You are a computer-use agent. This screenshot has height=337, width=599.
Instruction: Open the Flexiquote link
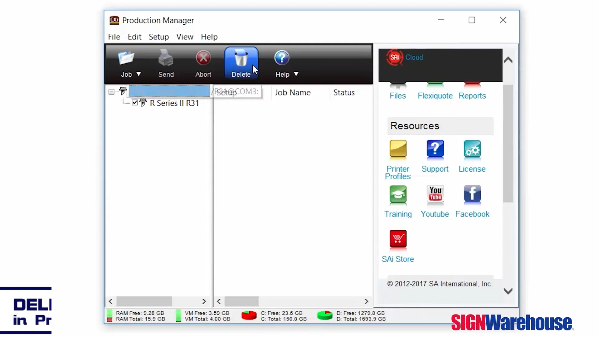click(x=435, y=96)
